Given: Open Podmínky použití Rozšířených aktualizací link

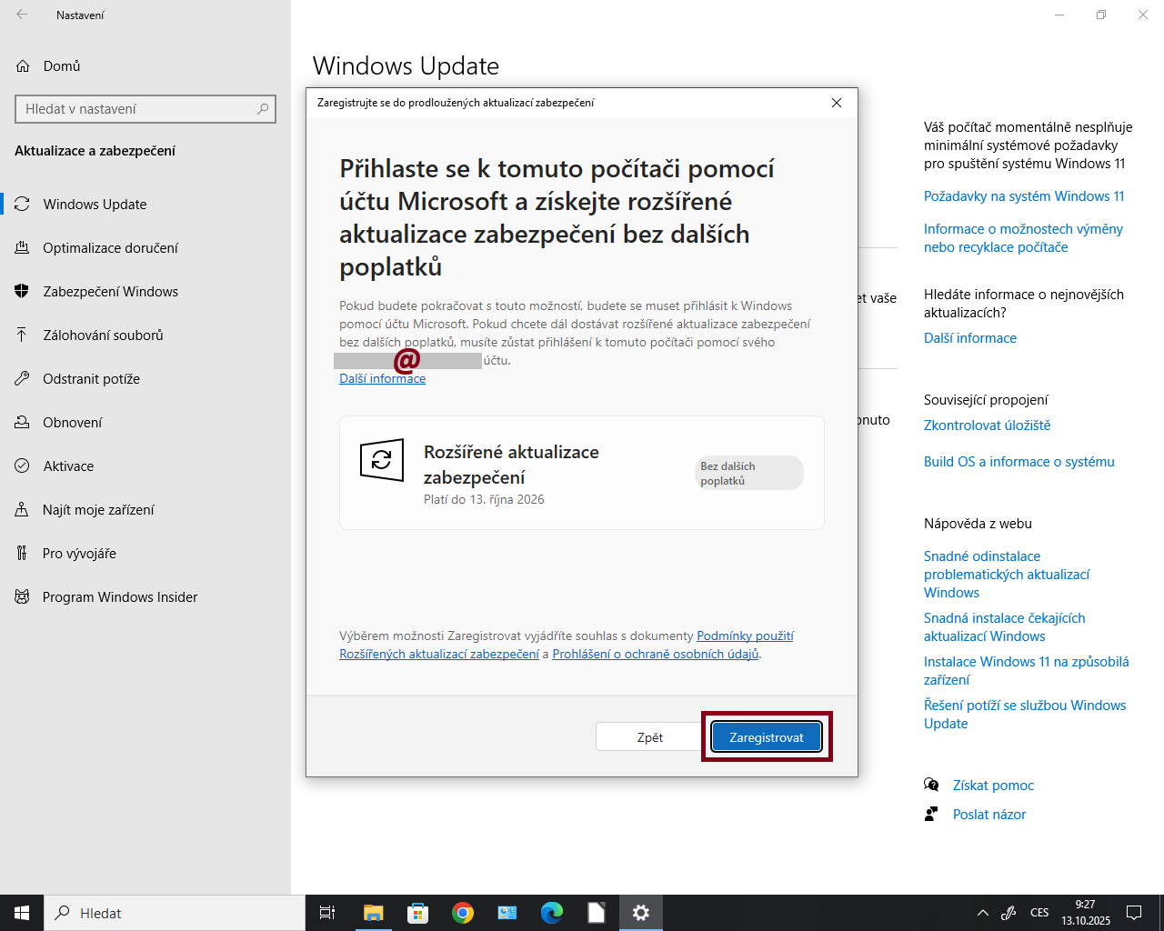Looking at the screenshot, I should (567, 645).
